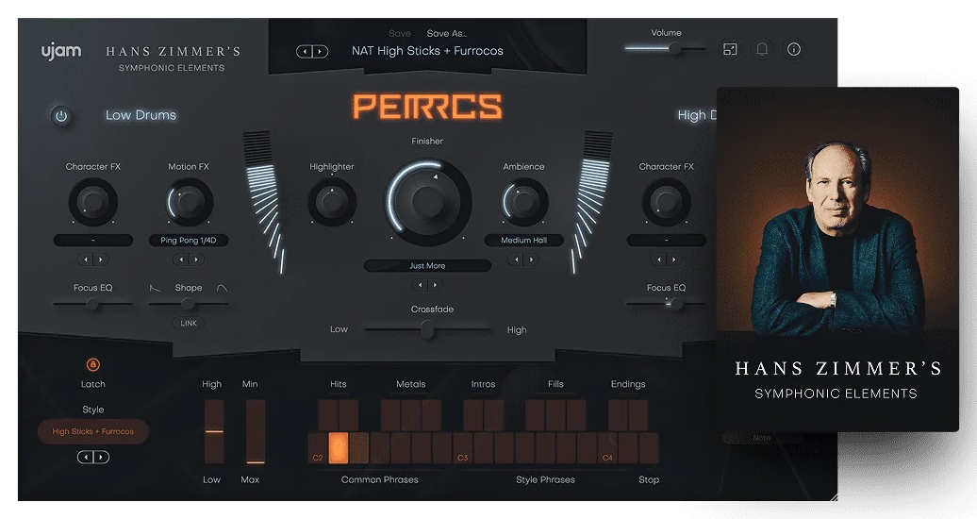Next Motion FX mode arrow below Ping Pong
Image resolution: width=977 pixels, height=519 pixels.
click(196, 259)
